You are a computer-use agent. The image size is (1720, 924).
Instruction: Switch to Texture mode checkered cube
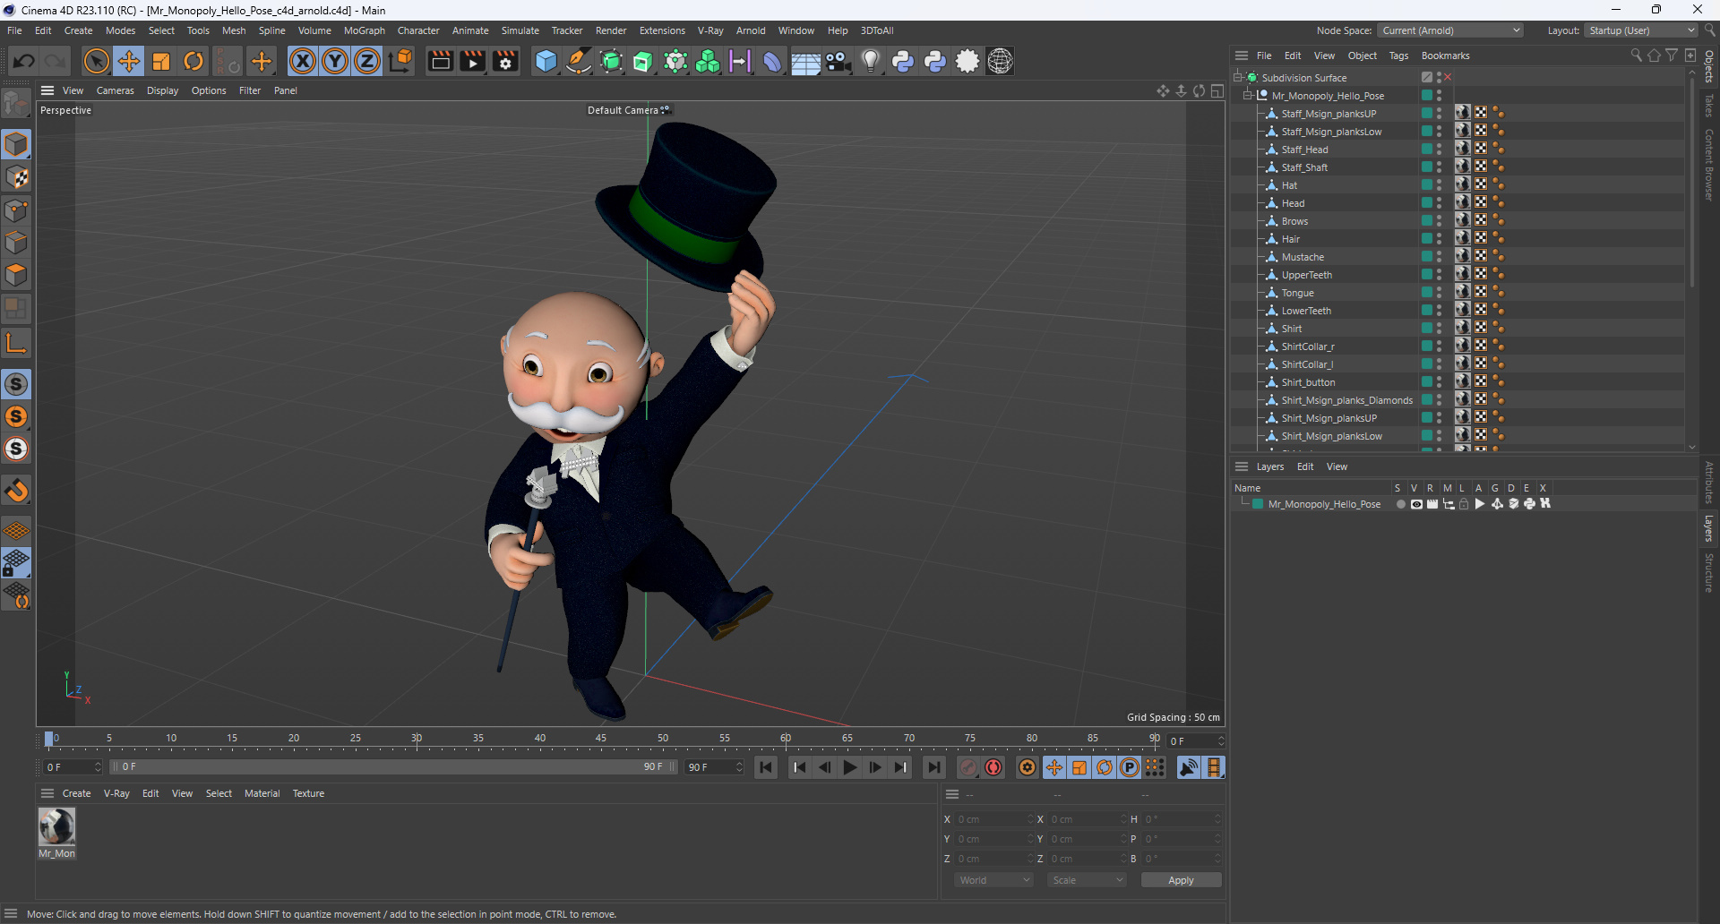pyautogui.click(x=16, y=177)
